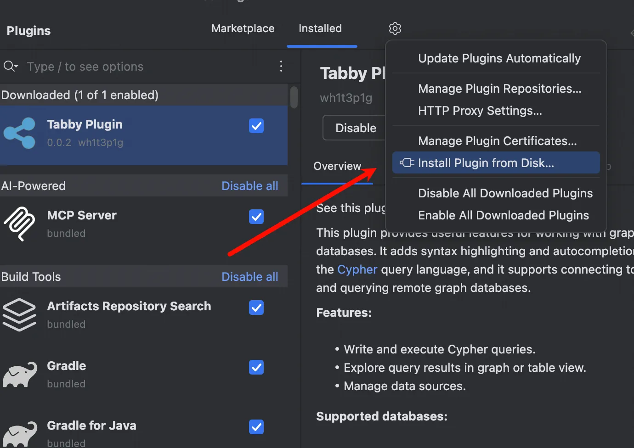Open the search options magnifier icon
This screenshot has height=448, width=634.
(10, 67)
